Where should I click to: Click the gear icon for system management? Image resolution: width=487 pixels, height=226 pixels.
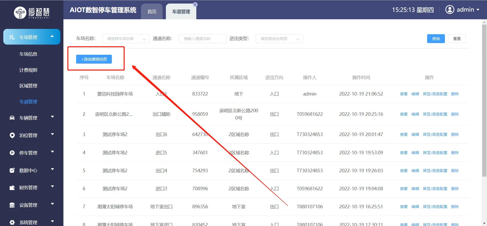(x=12, y=222)
